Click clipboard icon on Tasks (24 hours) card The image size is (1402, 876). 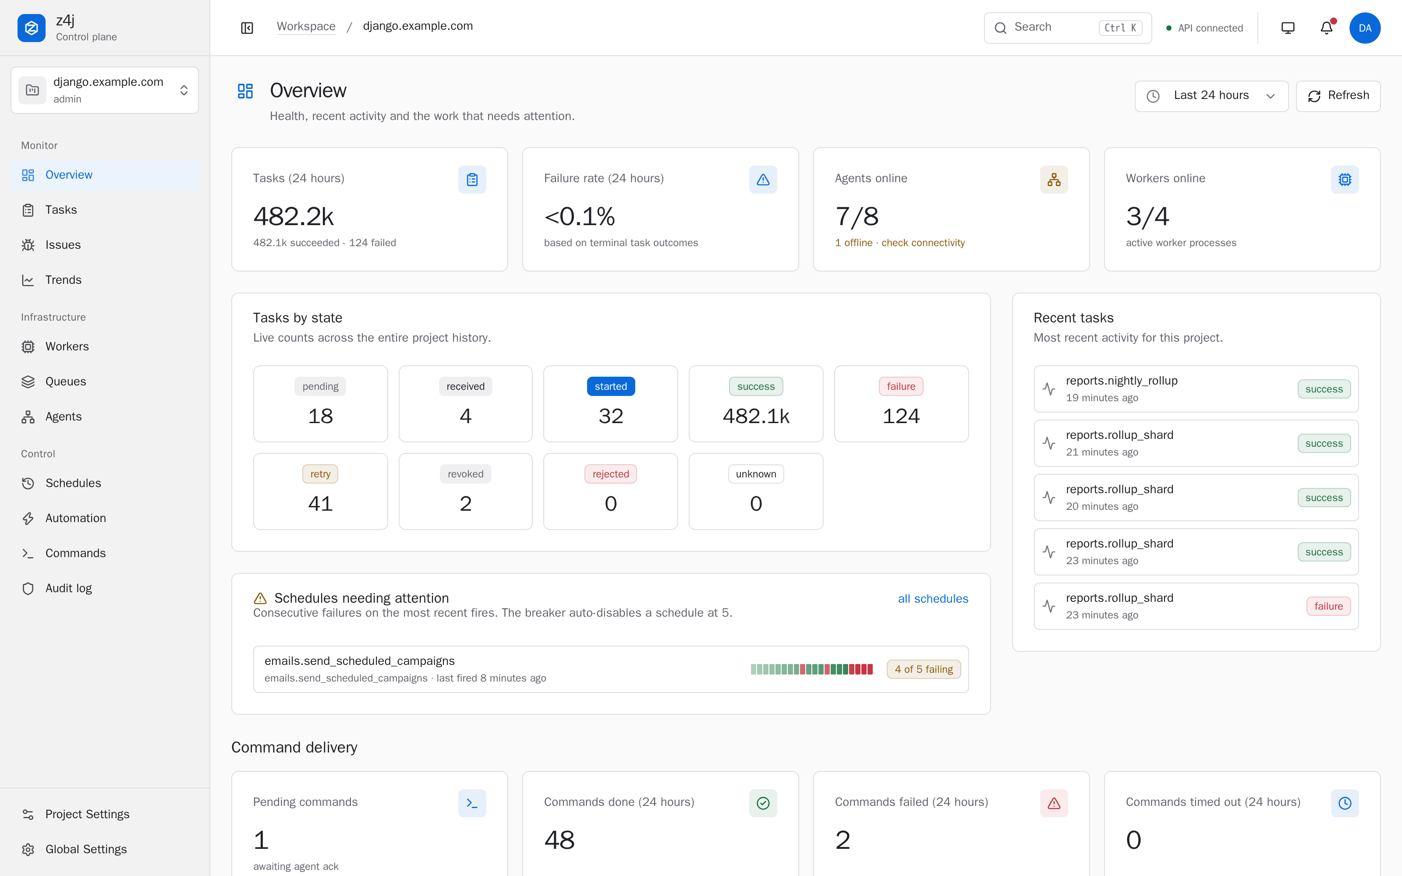tap(472, 180)
